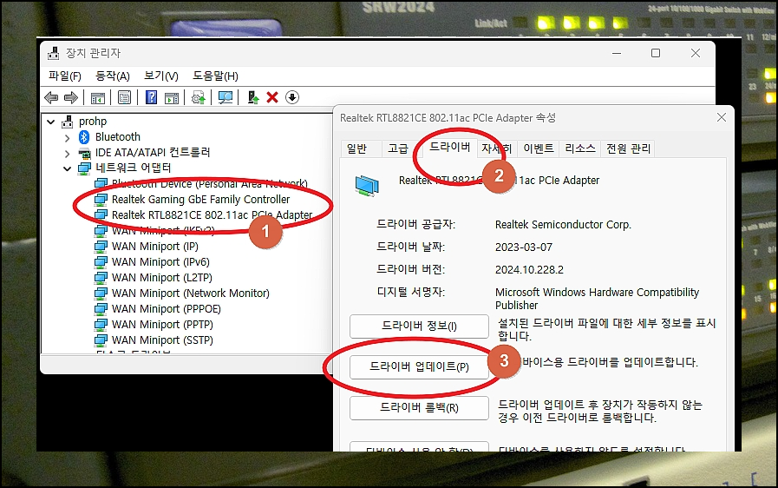Click the black down-arrow disable device icon
The image size is (778, 488).
[292, 97]
